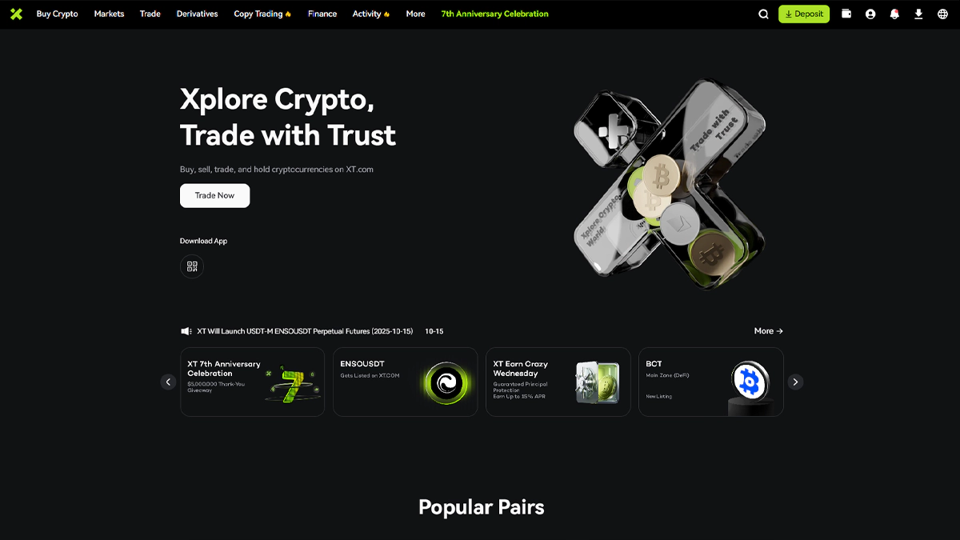
Task: Select 7th Anniversary Celebration menu item
Action: pyautogui.click(x=495, y=14)
